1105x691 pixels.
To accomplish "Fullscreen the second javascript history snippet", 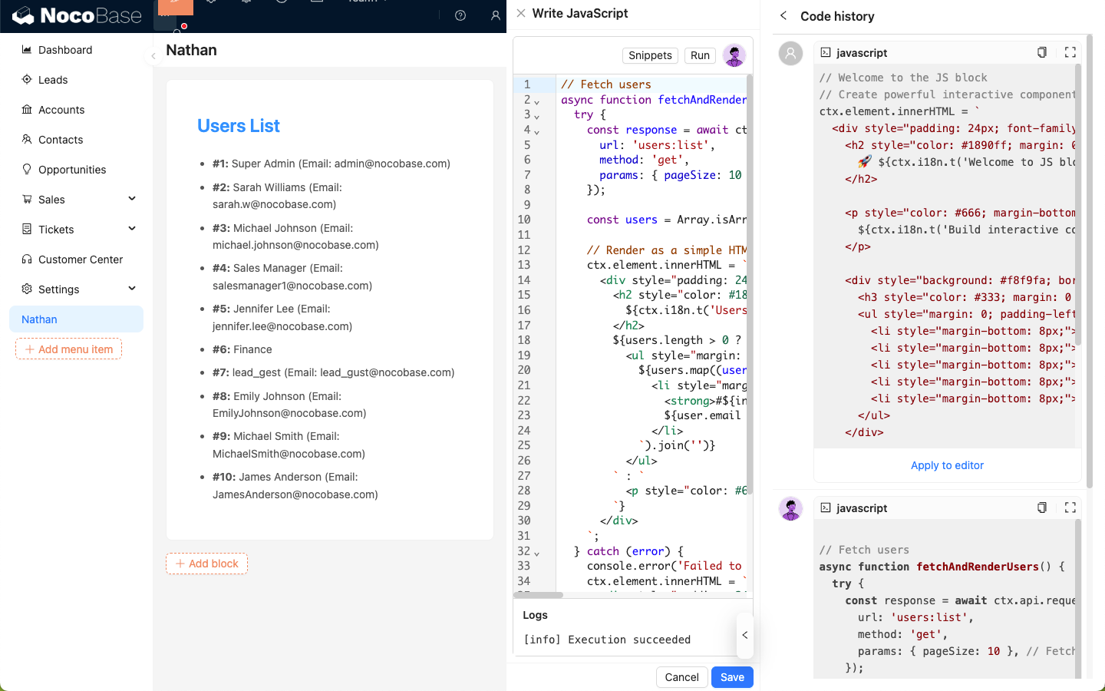I will click(1070, 508).
